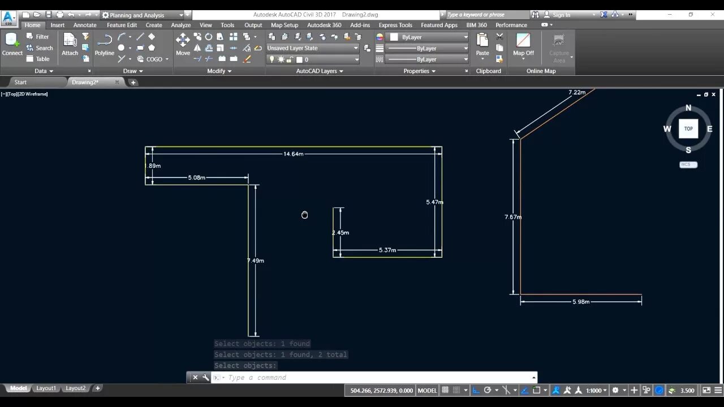
Task: Toggle ortho mode in status bar
Action: coord(476,390)
